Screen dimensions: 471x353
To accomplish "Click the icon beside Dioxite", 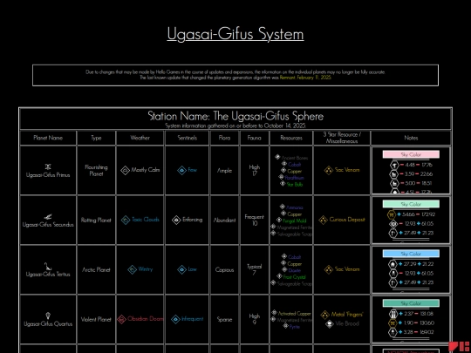I will [x=284, y=269].
